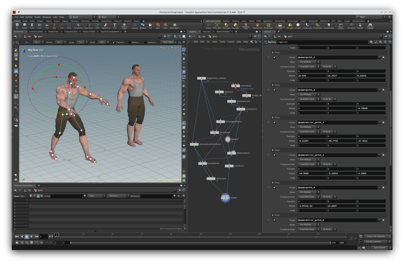The image size is (404, 264).
Task: Select the Spray Paint tool
Action: (x=106, y=26)
